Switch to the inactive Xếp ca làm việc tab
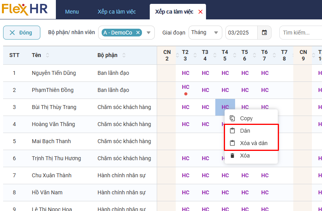 click(x=117, y=12)
